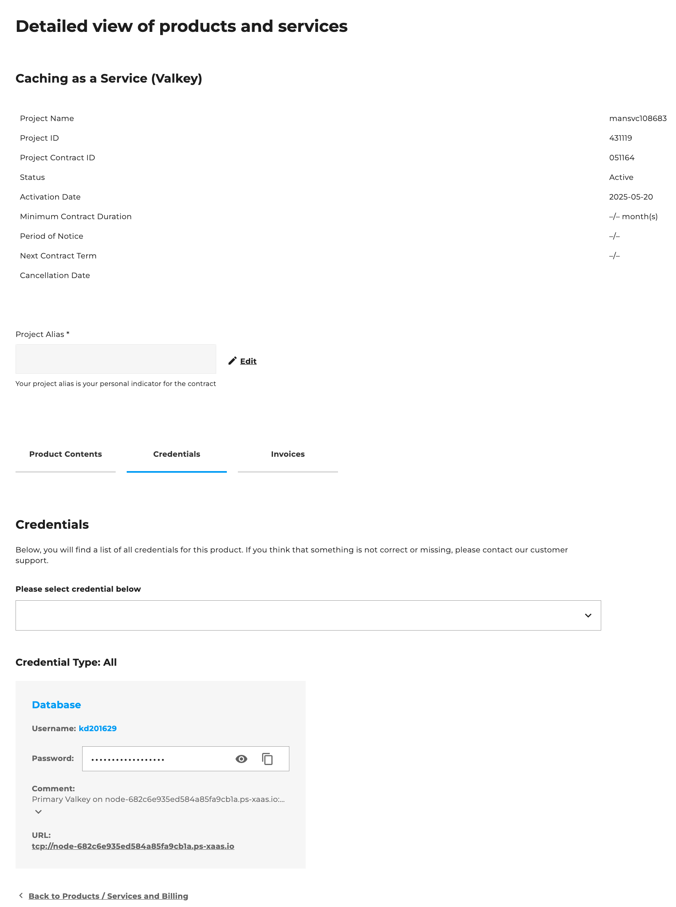Click the Cancellation Date label
The width and height of the screenshot is (676, 907).
[55, 276]
